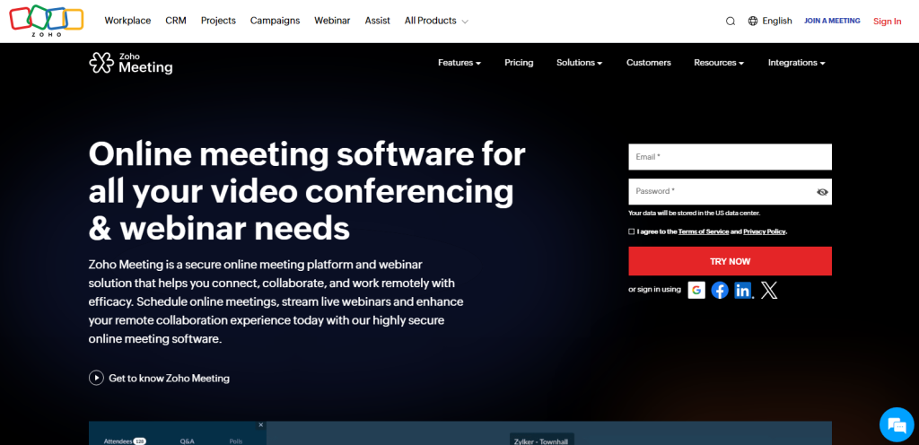The height and width of the screenshot is (445, 919).
Task: Expand the Solutions menu
Action: pos(580,63)
